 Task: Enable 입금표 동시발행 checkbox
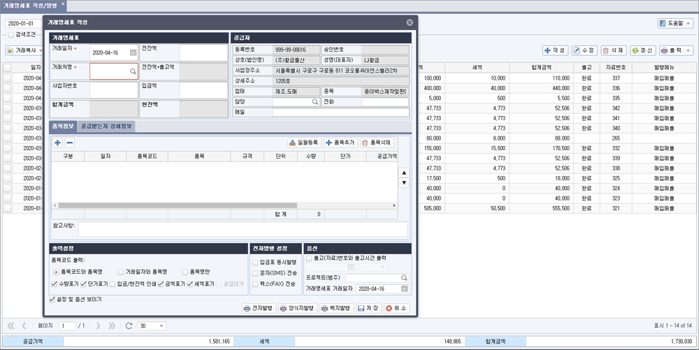[x=255, y=263]
